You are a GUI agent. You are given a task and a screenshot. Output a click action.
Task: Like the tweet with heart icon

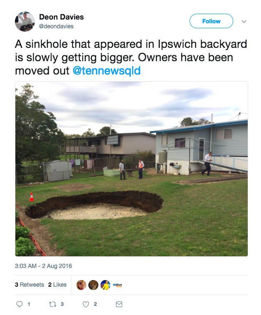(86, 304)
